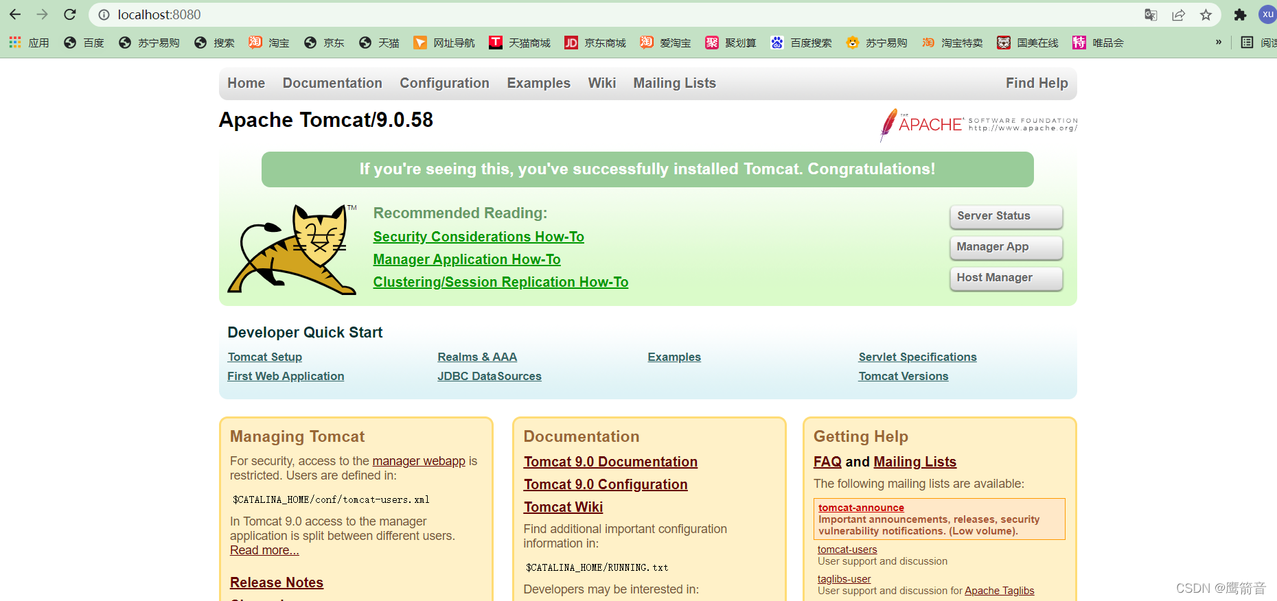Click the Read more... link
The height and width of the screenshot is (601, 1277).
point(264,550)
